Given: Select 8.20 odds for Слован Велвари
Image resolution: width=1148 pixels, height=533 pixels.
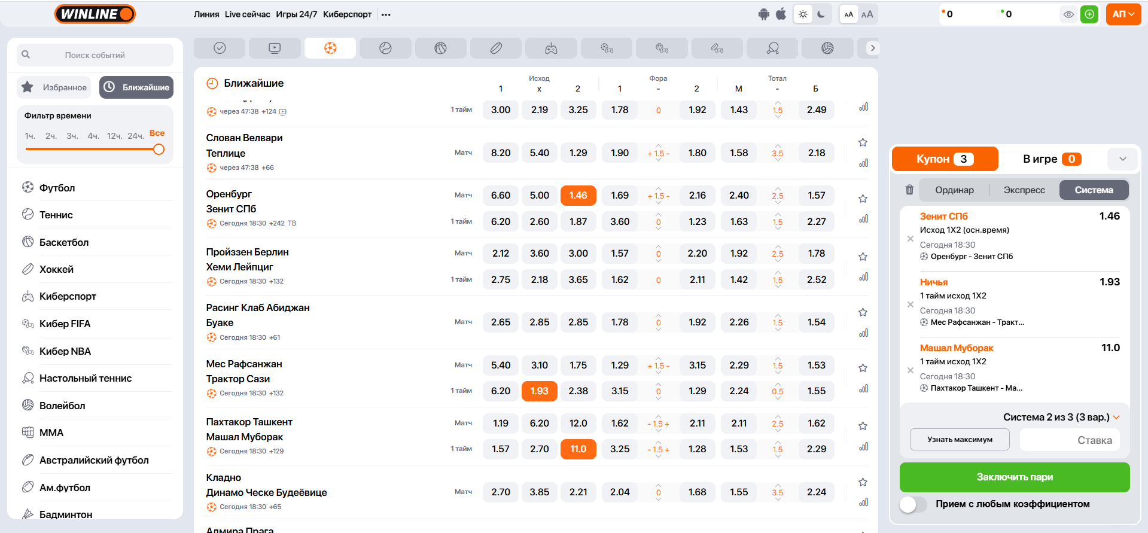Looking at the screenshot, I should pyautogui.click(x=501, y=153).
